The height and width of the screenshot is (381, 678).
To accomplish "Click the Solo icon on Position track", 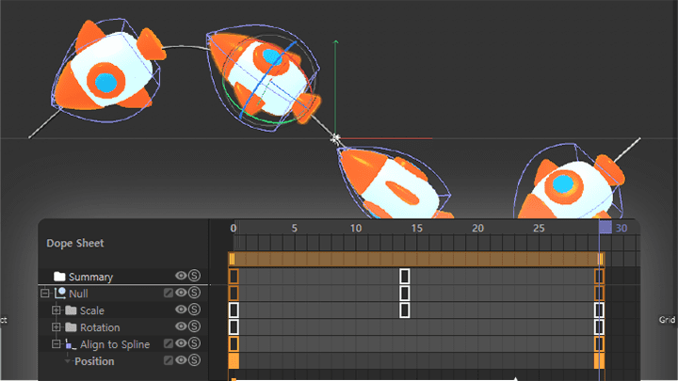I will click(x=195, y=359).
